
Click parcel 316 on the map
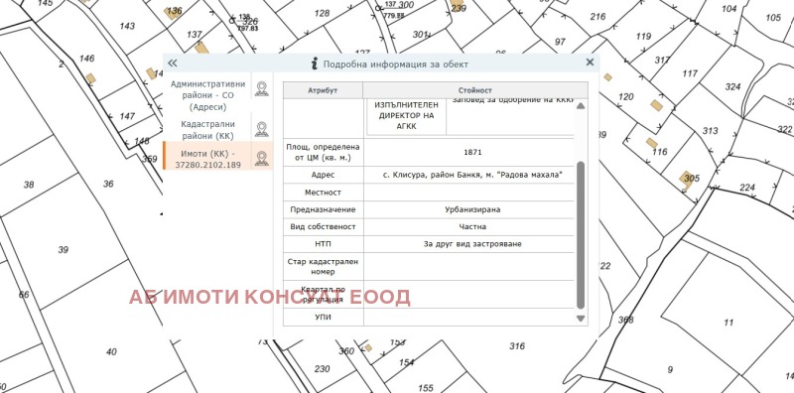517,346
